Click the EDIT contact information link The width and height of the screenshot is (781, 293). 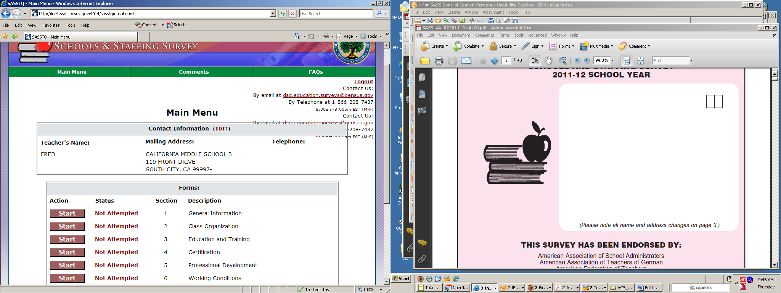222,129
